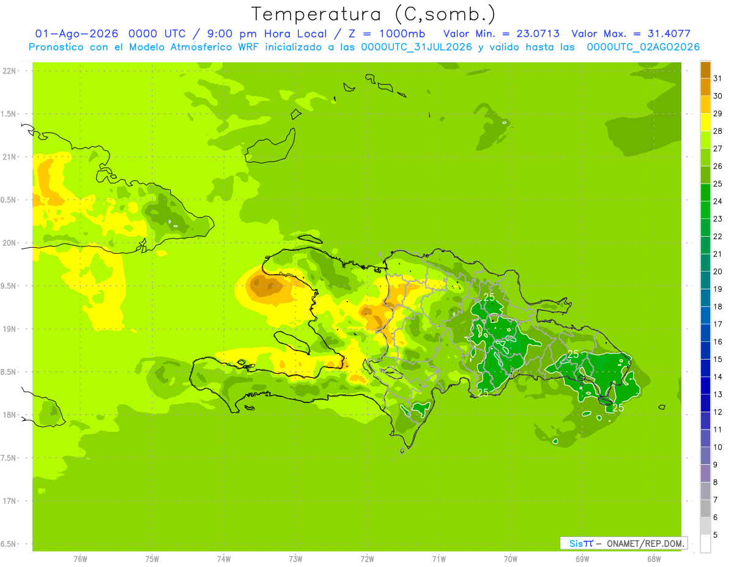The image size is (734, 567).
Task: Select the blue legend swatch between 16 and 17
Action: pos(705,333)
